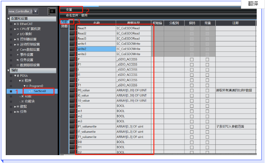Image resolution: width=265 pixels, height=163 pixels.
Task: Enable the 常量 checkbox for P0_value
Action: pos(207,90)
